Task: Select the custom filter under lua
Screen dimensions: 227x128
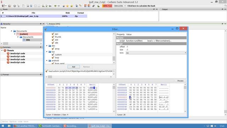Action: 58,54
